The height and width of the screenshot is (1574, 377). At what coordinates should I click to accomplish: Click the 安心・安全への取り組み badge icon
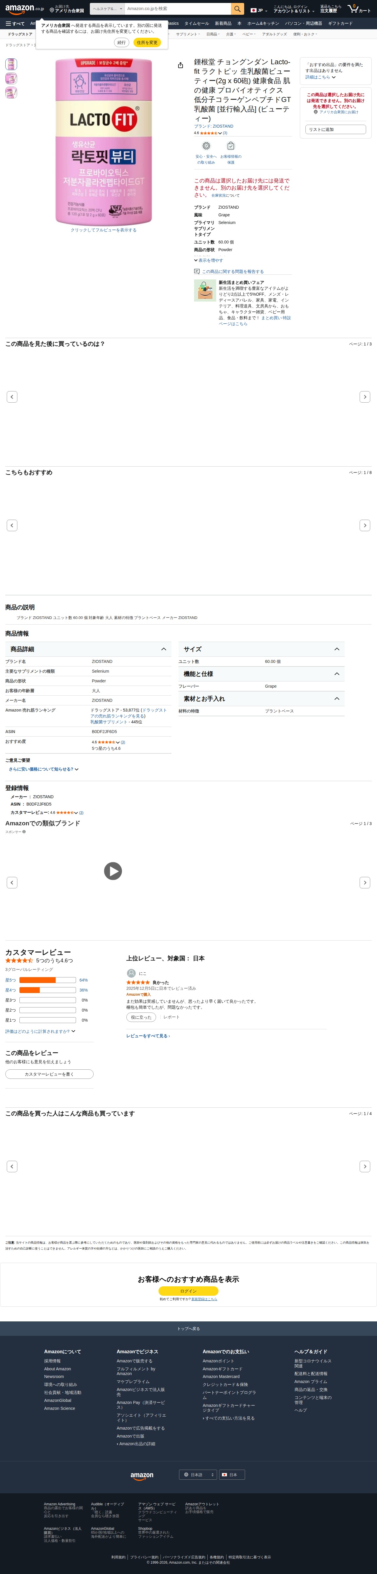click(x=206, y=146)
